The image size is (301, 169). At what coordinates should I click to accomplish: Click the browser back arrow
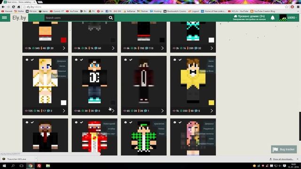3,7
